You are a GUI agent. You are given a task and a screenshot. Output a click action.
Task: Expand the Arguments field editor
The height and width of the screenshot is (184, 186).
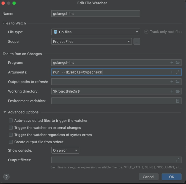178,72
